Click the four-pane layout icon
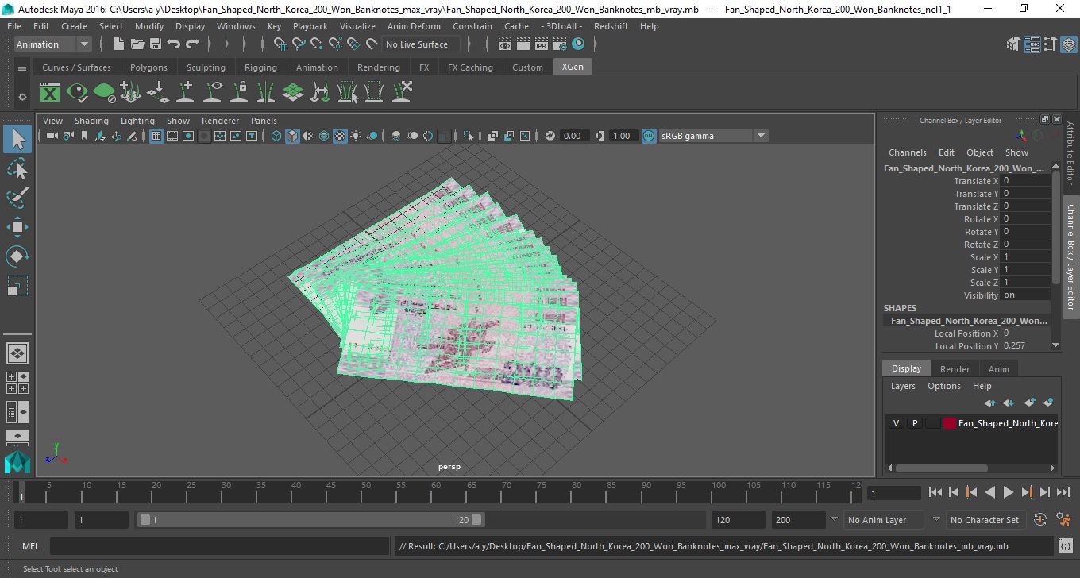1080x578 pixels. click(x=17, y=383)
